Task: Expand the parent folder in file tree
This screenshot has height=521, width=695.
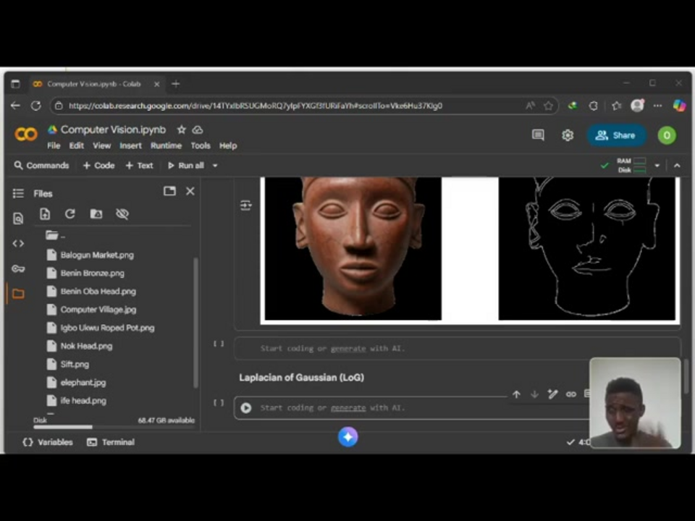Action: [52, 235]
